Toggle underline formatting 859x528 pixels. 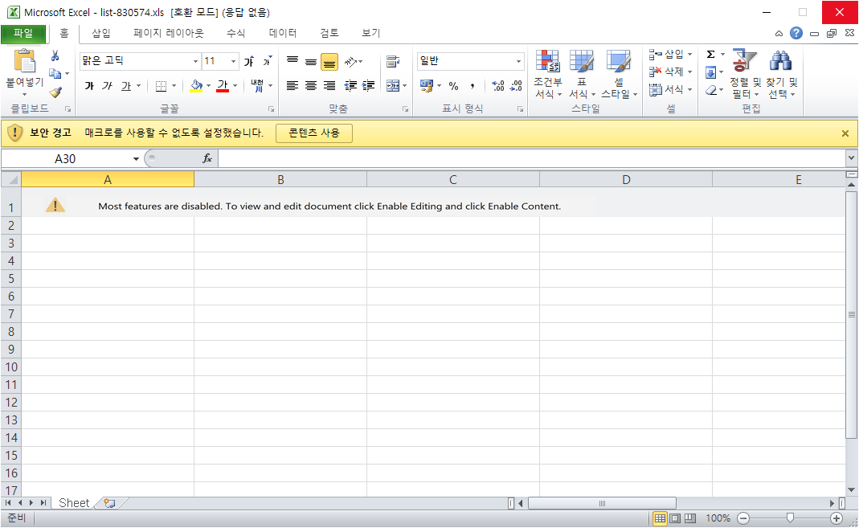[126, 86]
